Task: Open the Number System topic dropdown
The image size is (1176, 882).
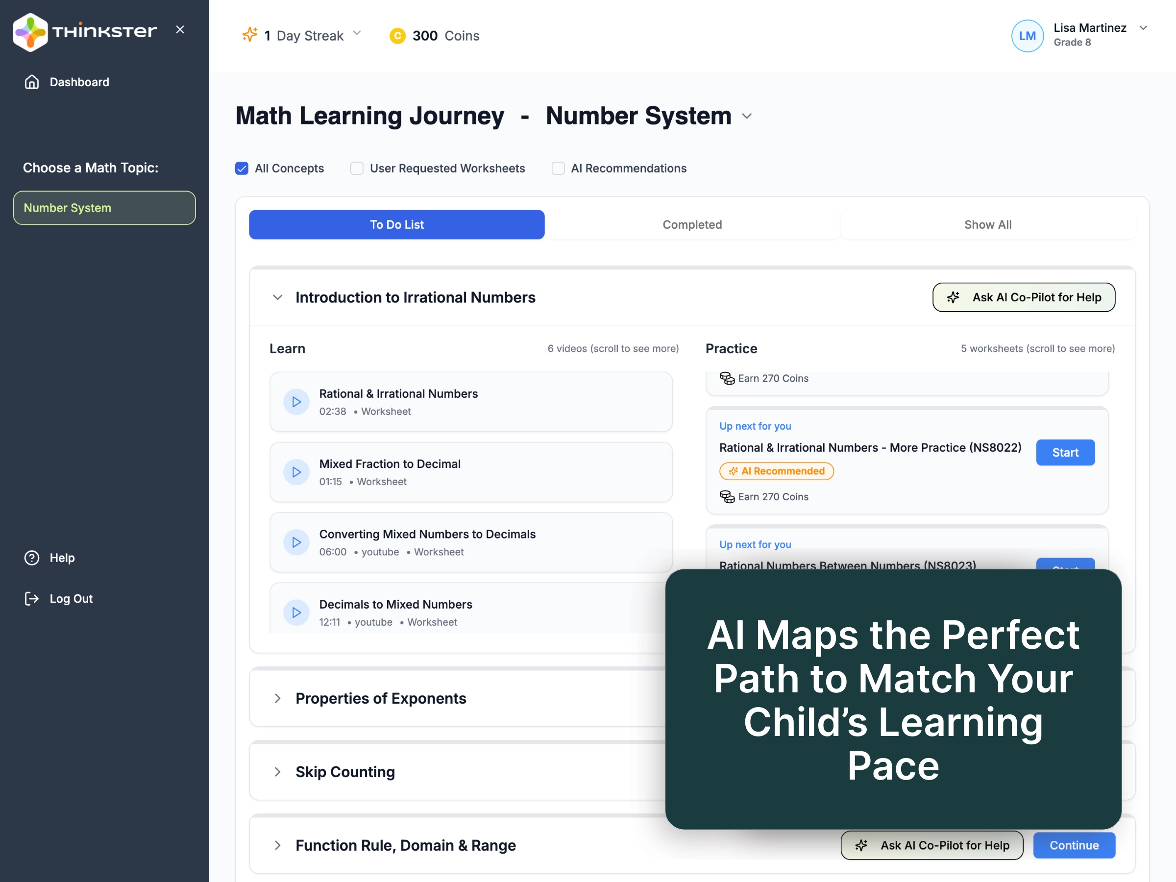Action: pos(747,117)
